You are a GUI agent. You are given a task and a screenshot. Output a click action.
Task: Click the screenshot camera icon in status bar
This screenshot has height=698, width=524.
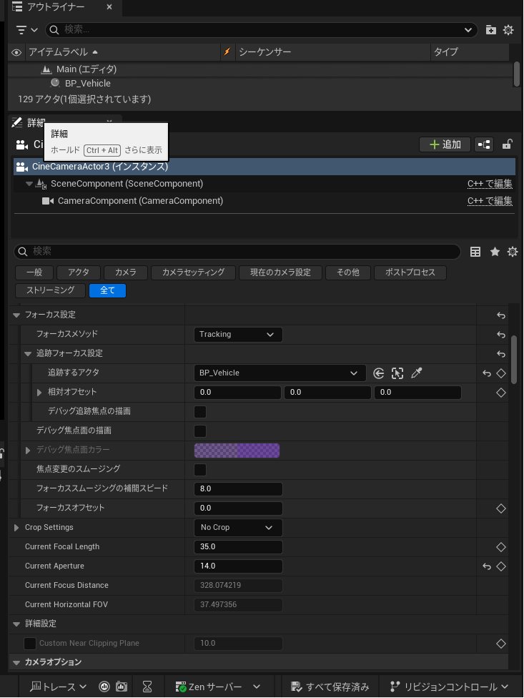(x=122, y=687)
